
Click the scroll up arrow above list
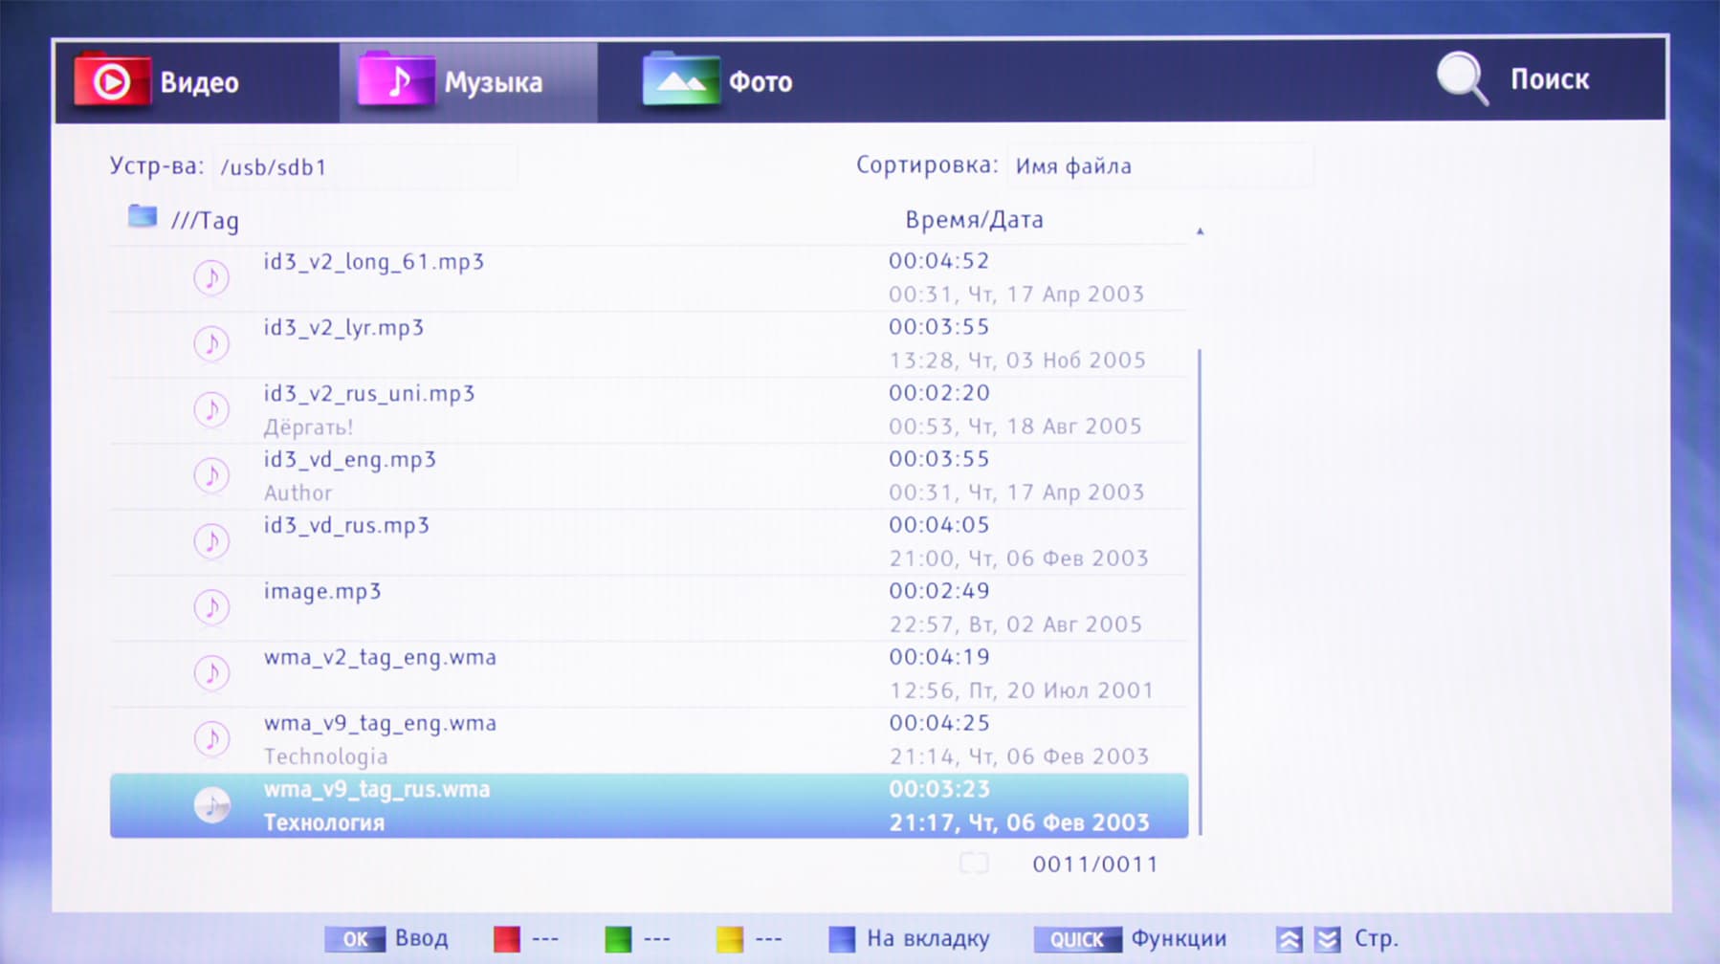point(1200,231)
